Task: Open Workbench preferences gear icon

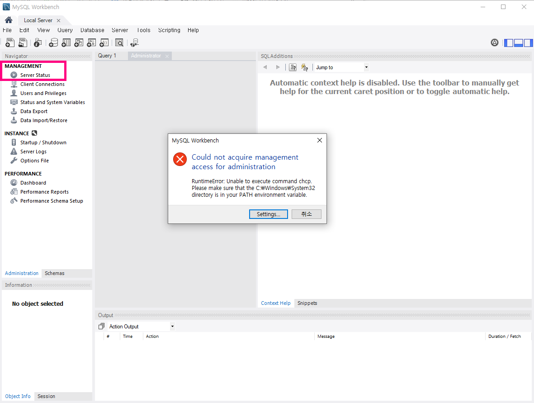Action: coord(495,43)
